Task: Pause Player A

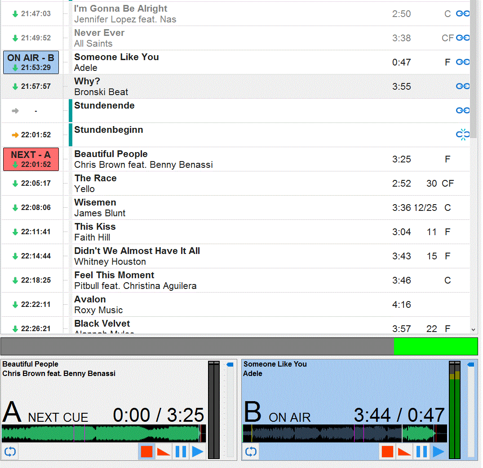Action: coord(181,451)
